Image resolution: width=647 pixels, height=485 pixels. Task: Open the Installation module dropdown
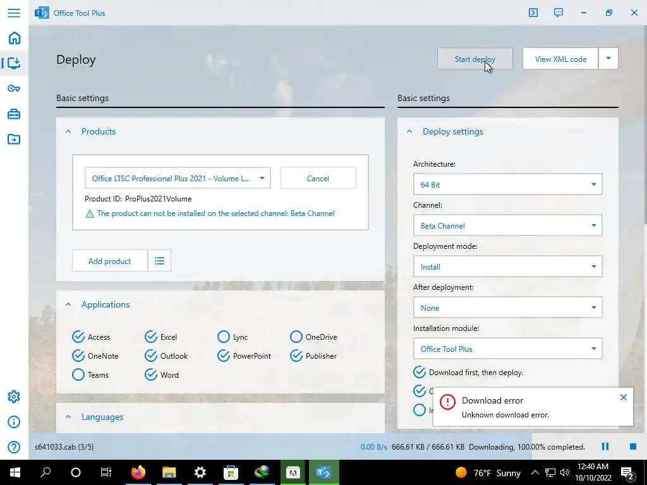507,349
